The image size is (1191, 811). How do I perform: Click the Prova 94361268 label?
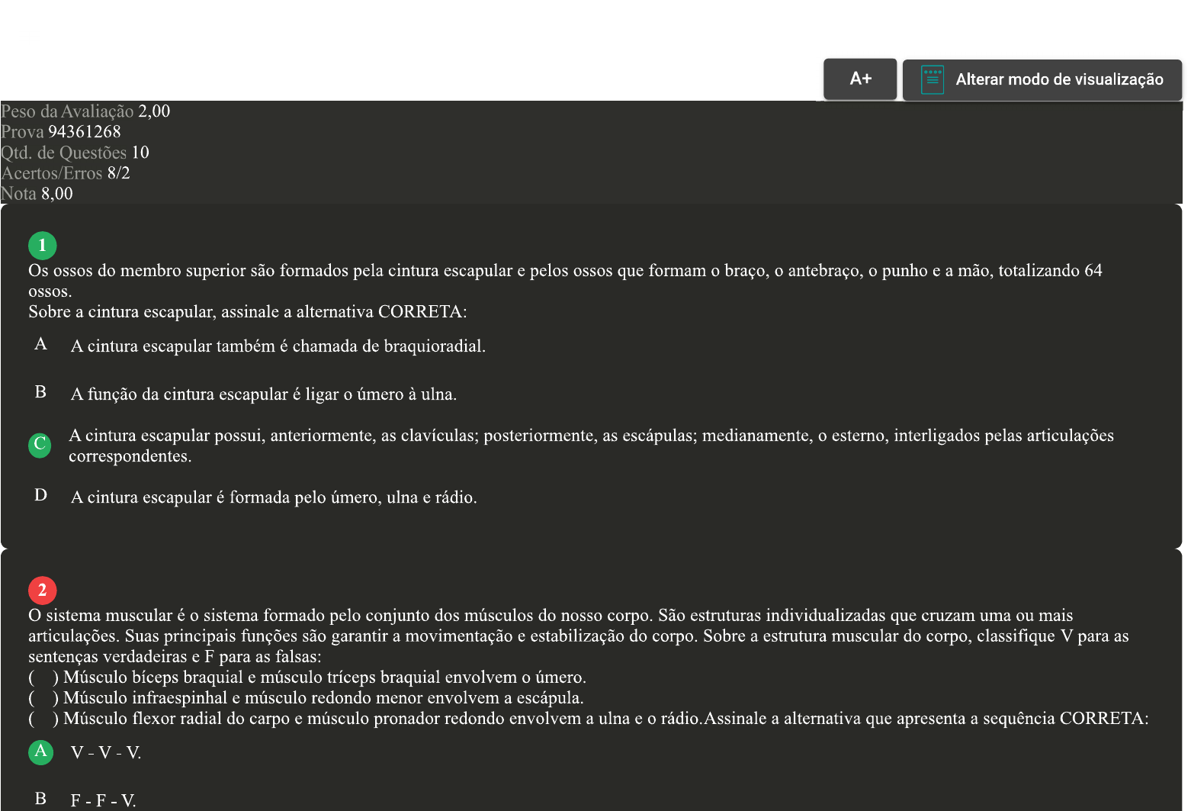(61, 132)
